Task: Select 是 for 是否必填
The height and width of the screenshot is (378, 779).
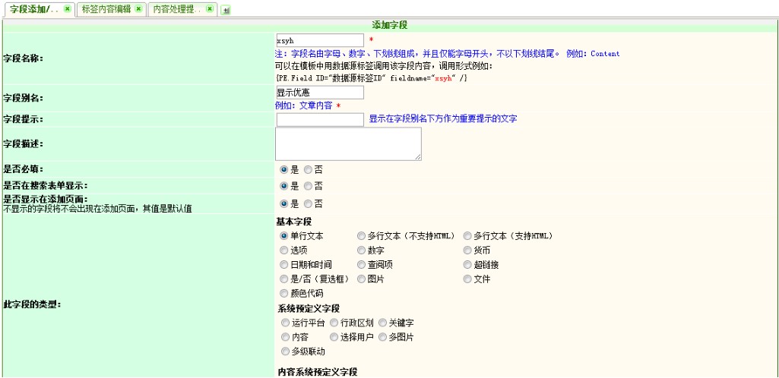Action: tap(283, 170)
